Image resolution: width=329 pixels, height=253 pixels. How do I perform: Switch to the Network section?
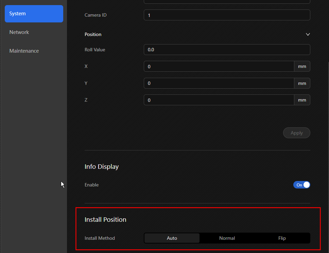19,32
